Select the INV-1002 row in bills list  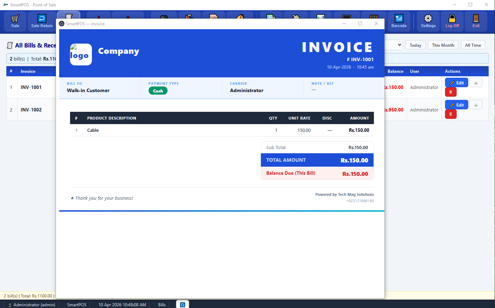pyautogui.click(x=31, y=110)
